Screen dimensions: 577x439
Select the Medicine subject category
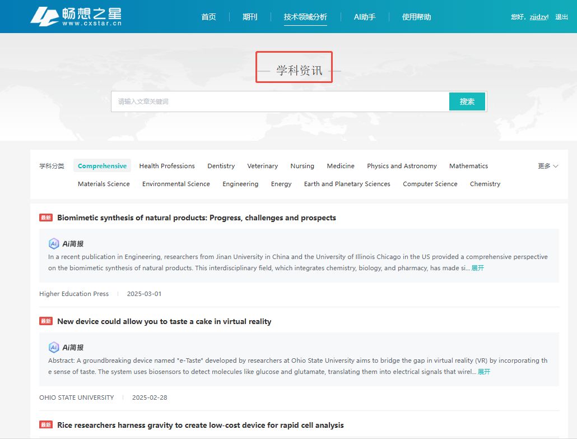[x=341, y=166]
